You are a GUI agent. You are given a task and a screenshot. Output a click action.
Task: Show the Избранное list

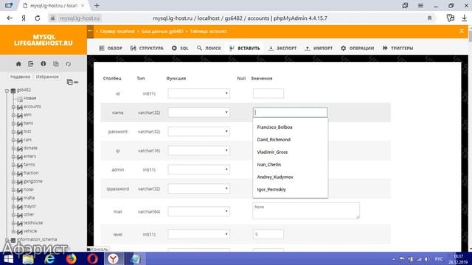click(x=47, y=77)
